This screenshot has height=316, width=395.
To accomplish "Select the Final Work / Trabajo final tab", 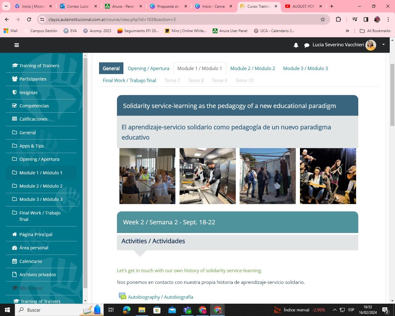I will tap(129, 80).
